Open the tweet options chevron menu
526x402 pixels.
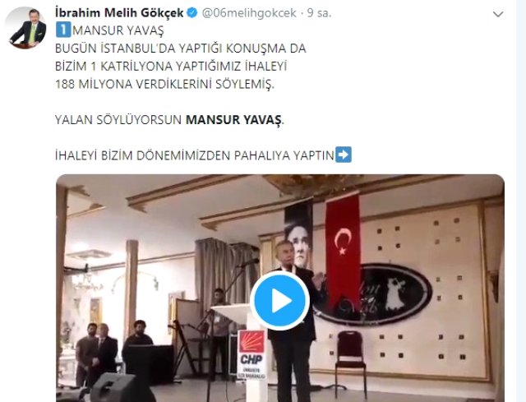pyautogui.click(x=498, y=14)
